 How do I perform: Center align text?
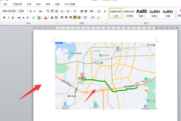[x=66, y=18]
